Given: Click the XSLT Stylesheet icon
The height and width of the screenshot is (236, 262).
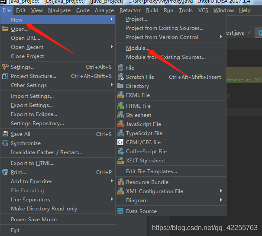Looking at the screenshot, I should 120,161.
